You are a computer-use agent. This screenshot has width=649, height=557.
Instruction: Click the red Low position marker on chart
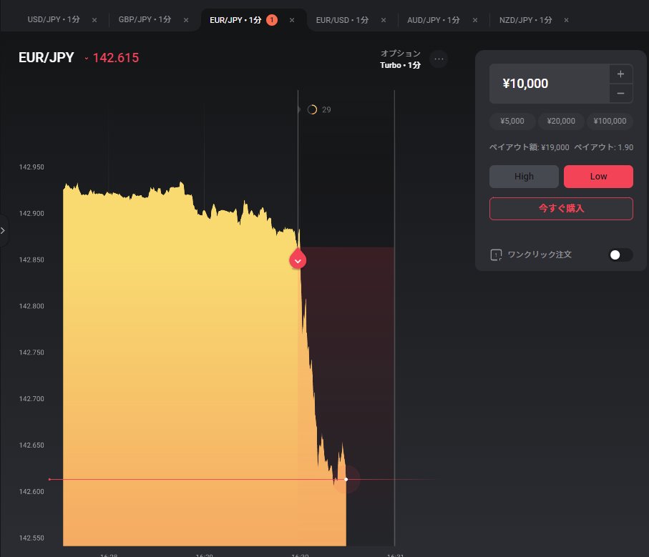(x=298, y=260)
